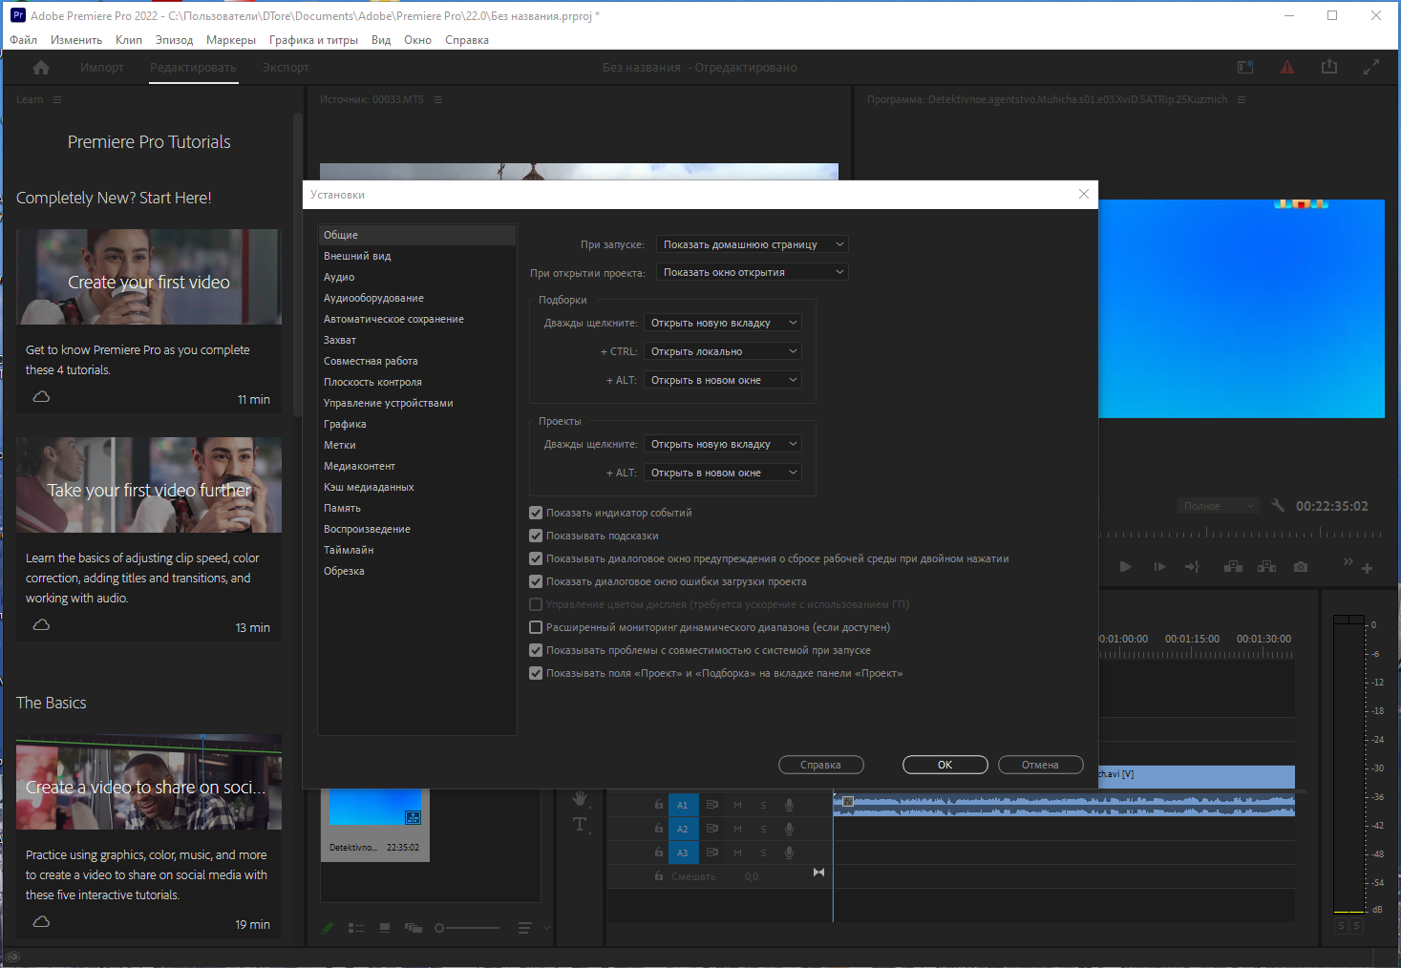The height and width of the screenshot is (968, 1401).
Task: Show more Program monitor transport buttons
Action: click(x=1348, y=561)
